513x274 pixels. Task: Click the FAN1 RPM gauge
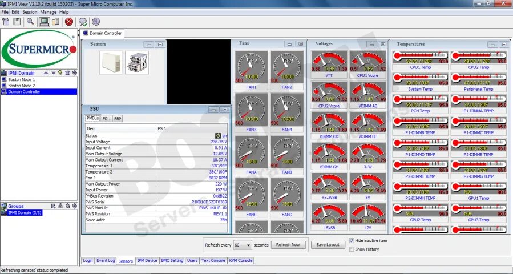coord(251,67)
